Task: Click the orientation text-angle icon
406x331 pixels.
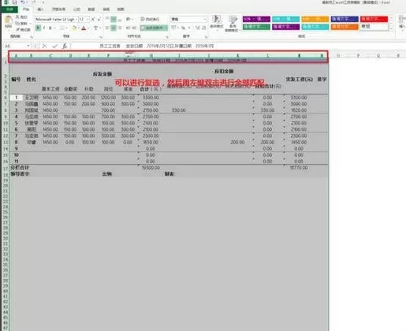Action: tap(128, 19)
